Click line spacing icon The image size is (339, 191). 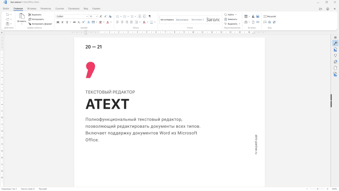point(136,22)
